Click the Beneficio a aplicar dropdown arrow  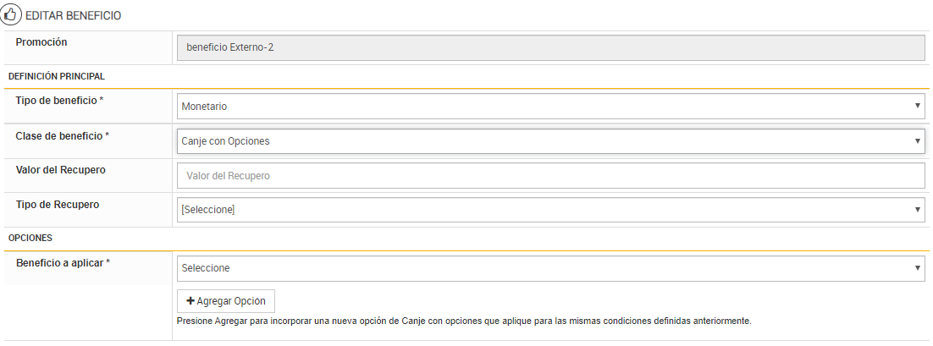point(917,268)
